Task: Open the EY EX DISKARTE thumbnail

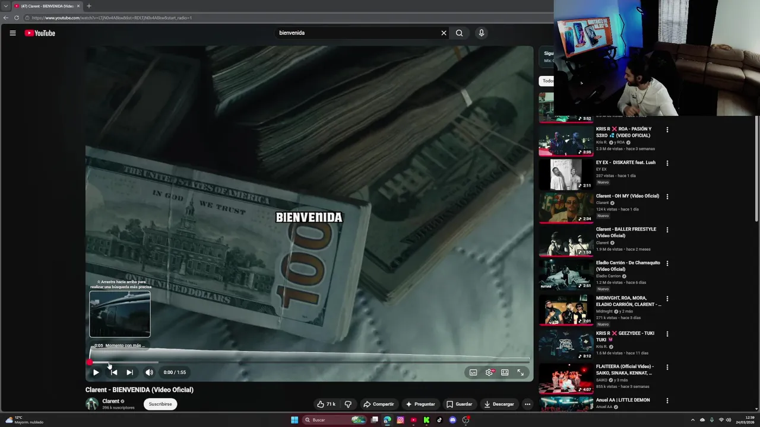Action: point(566,174)
